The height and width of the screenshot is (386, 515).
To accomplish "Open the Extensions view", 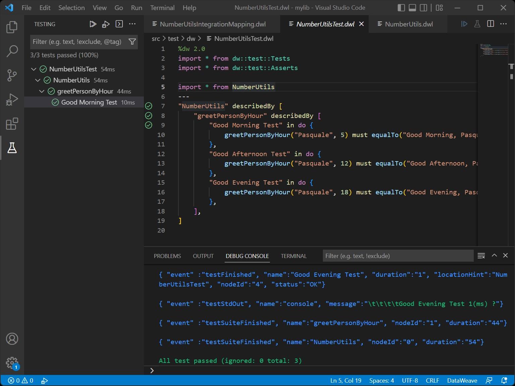I will tap(12, 124).
